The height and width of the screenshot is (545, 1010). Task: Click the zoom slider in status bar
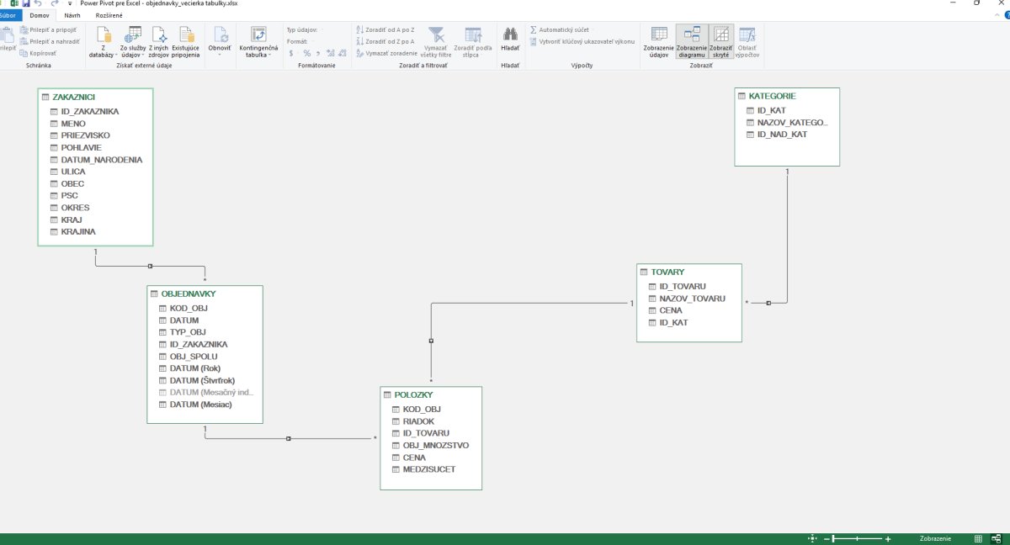coord(857,538)
